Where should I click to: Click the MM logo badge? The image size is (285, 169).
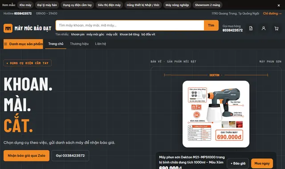tap(8, 28)
